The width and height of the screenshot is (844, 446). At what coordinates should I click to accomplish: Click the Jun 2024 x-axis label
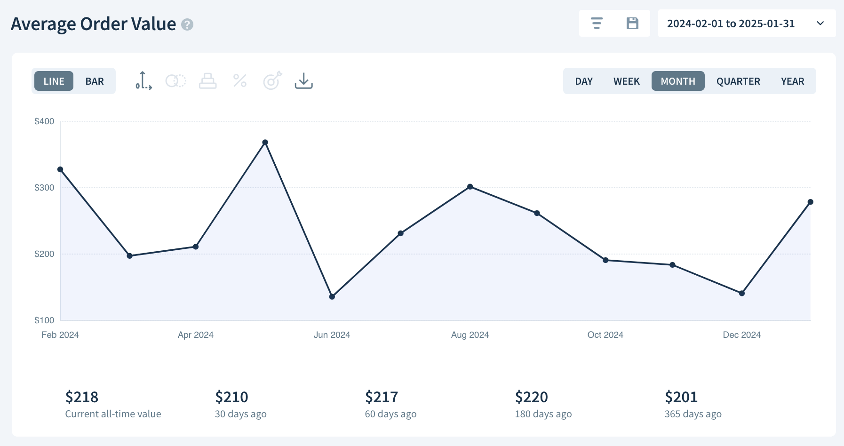click(x=332, y=335)
